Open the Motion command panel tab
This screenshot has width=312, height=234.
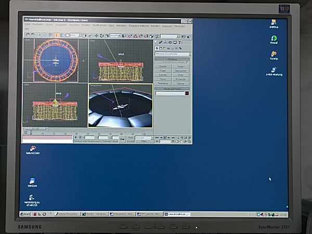click(x=170, y=43)
